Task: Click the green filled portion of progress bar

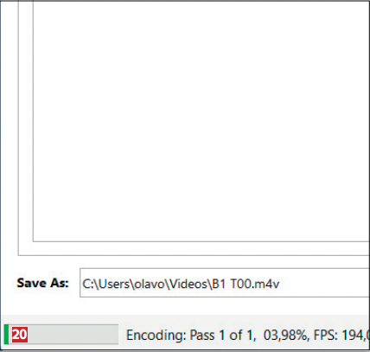Action: (x=6, y=335)
